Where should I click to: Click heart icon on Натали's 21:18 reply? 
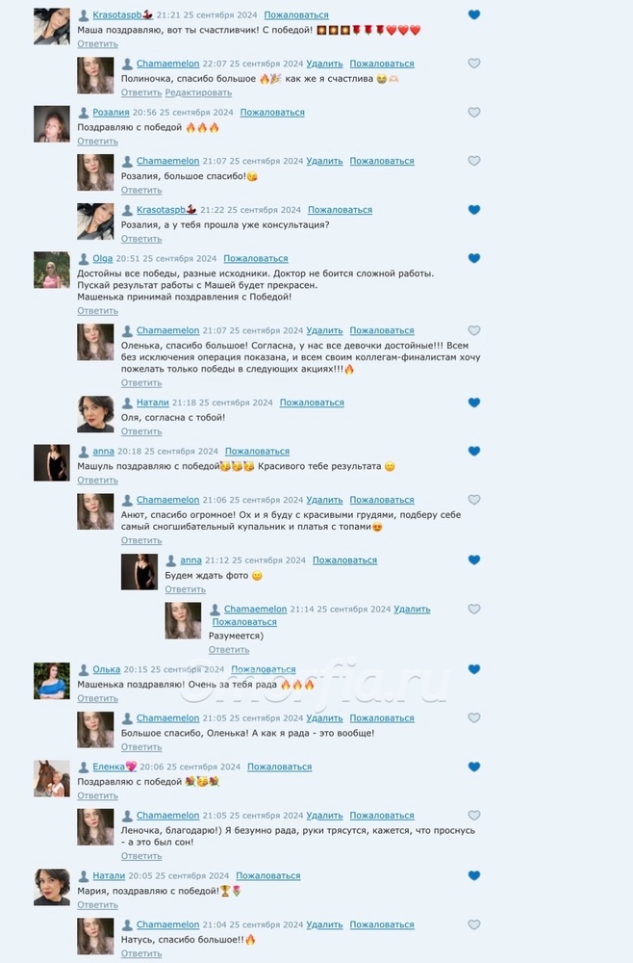pyautogui.click(x=473, y=403)
